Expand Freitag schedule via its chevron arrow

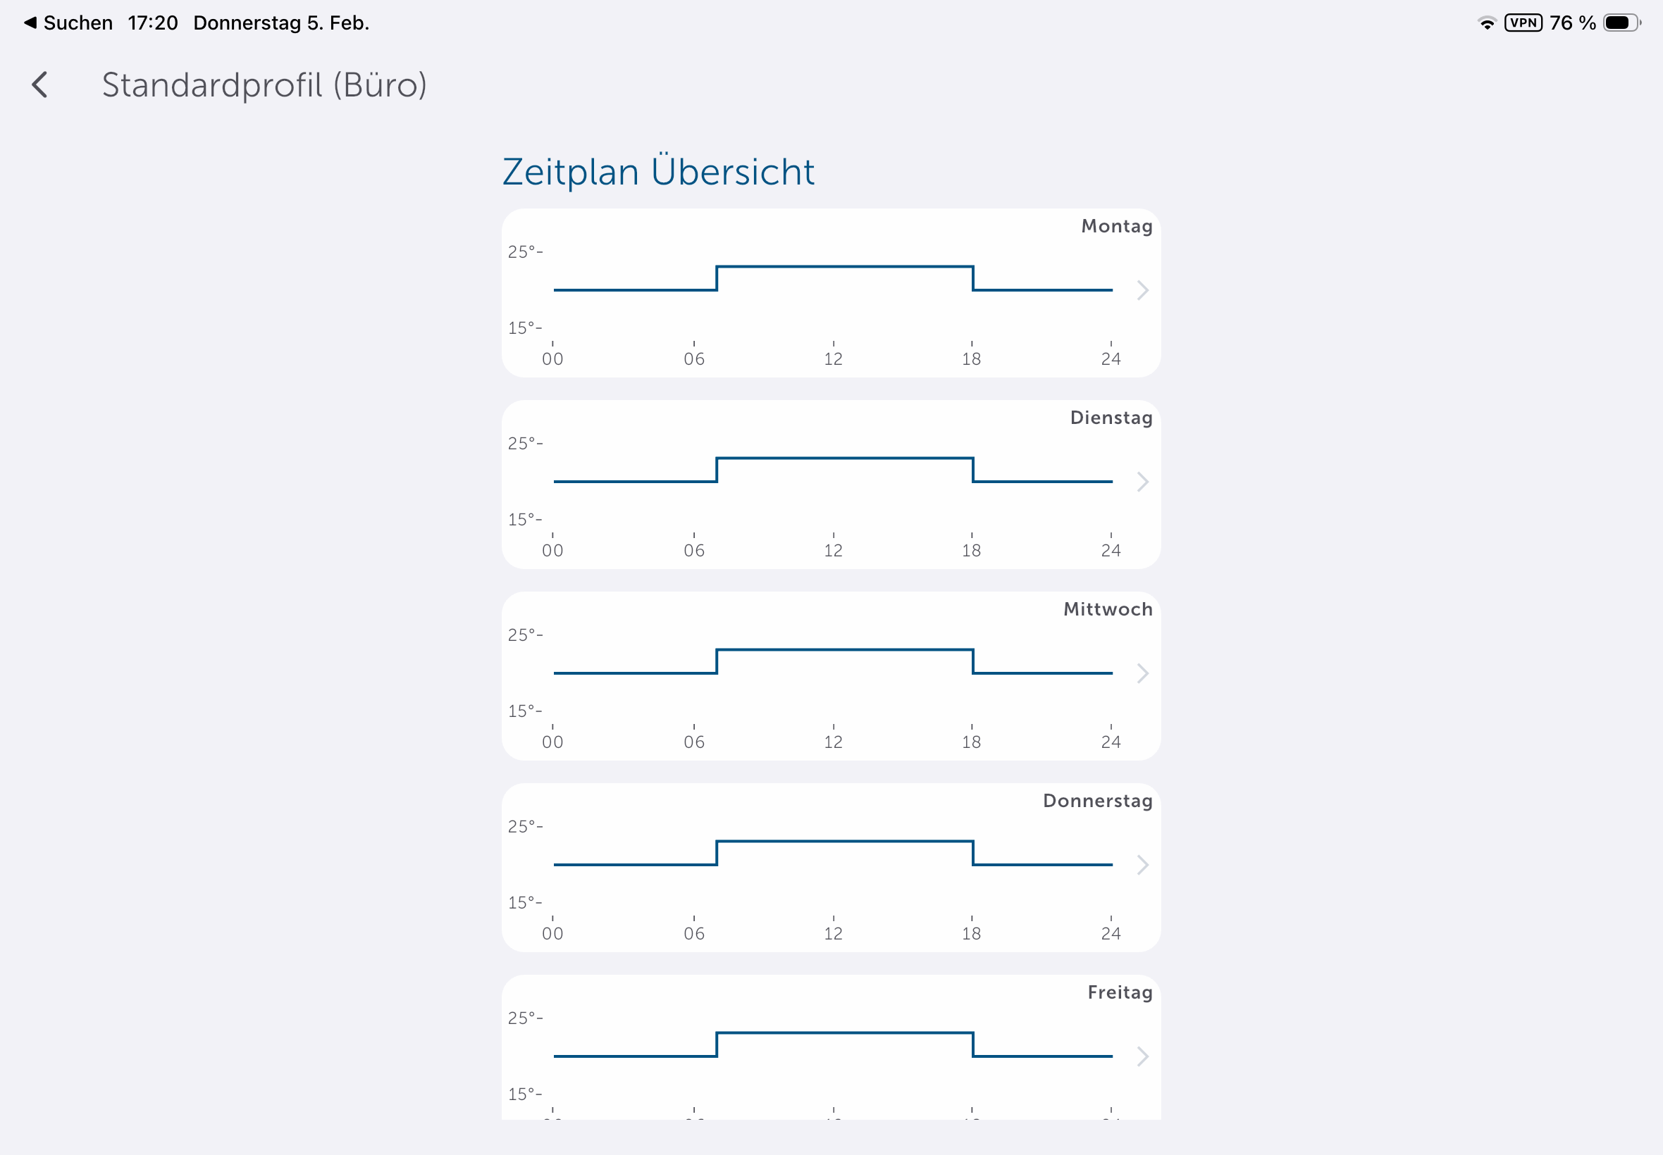pos(1142,1056)
